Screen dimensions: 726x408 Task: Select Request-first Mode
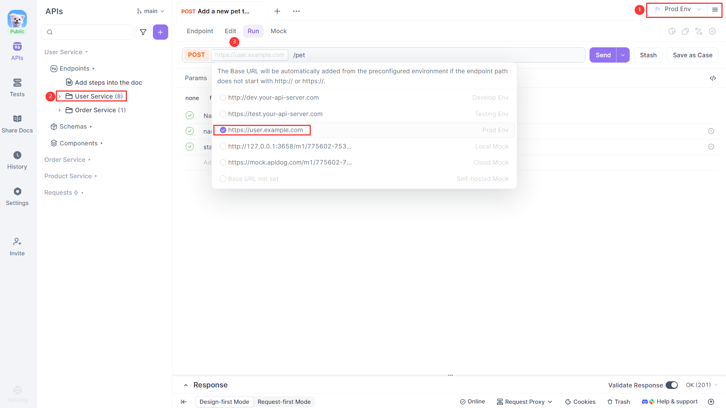pyautogui.click(x=284, y=402)
